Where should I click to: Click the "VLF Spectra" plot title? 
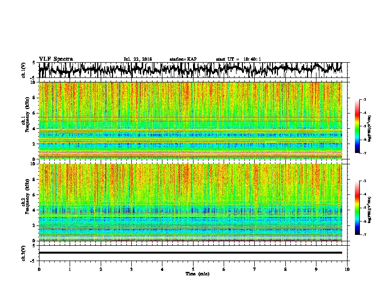tap(56, 59)
